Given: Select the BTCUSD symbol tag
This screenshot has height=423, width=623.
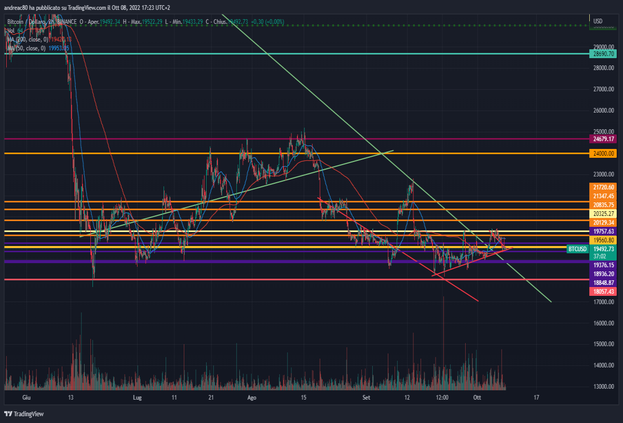Looking at the screenshot, I should 578,249.
